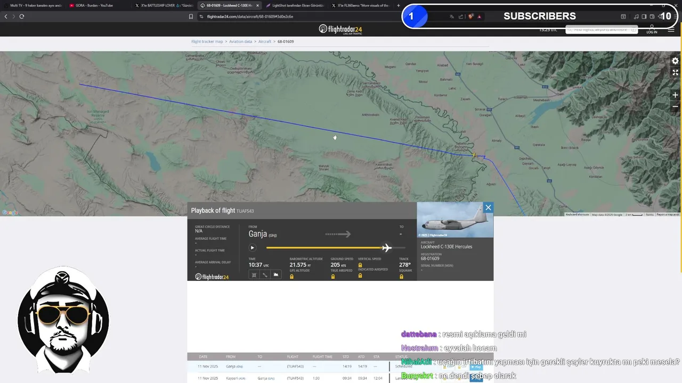This screenshot has width=682, height=383.
Task: Switch to FL360aero X tab
Action: [x=360, y=5]
